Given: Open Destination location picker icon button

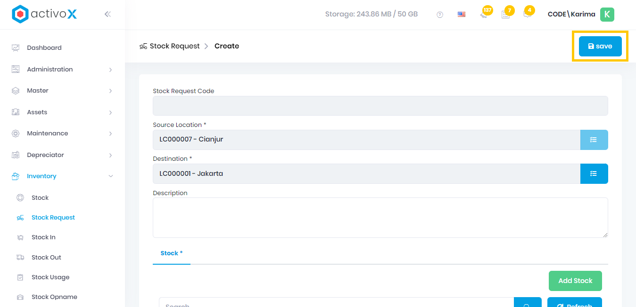Looking at the screenshot, I should [594, 173].
